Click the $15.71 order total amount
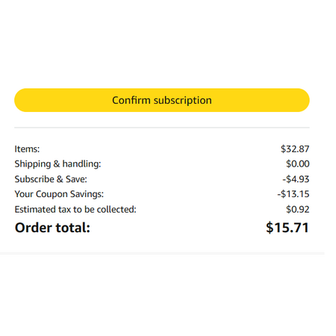The height and width of the screenshot is (336, 336). [287, 228]
